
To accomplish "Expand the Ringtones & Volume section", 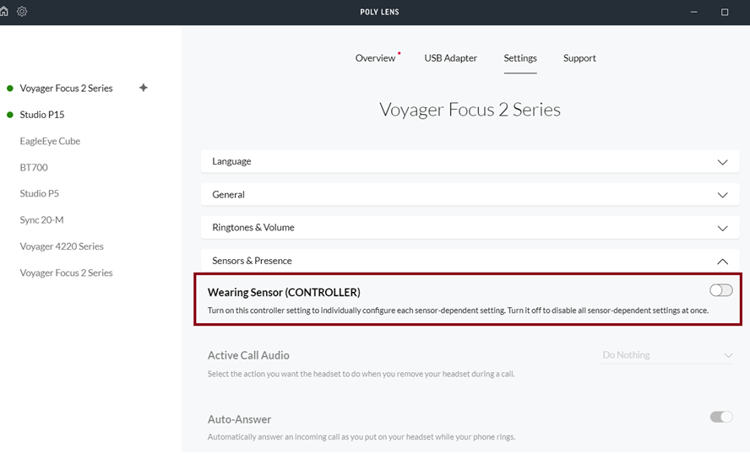I will pyautogui.click(x=470, y=228).
